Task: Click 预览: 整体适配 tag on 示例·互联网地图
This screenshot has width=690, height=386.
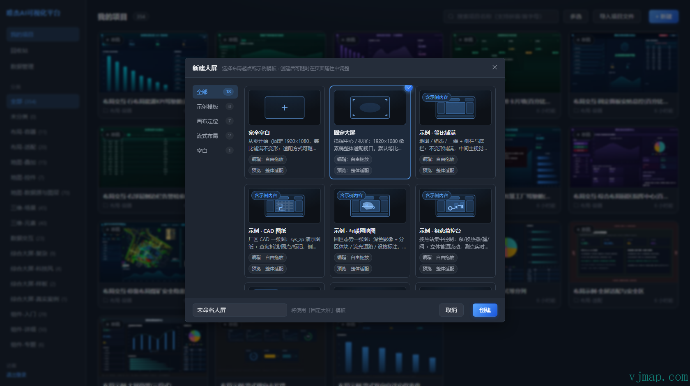Action: (x=353, y=269)
